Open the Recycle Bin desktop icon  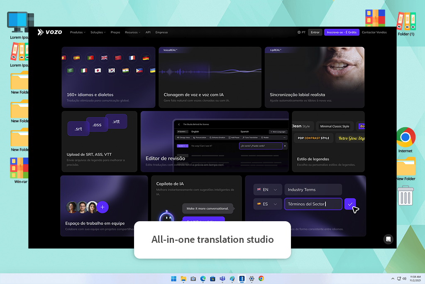[405, 195]
